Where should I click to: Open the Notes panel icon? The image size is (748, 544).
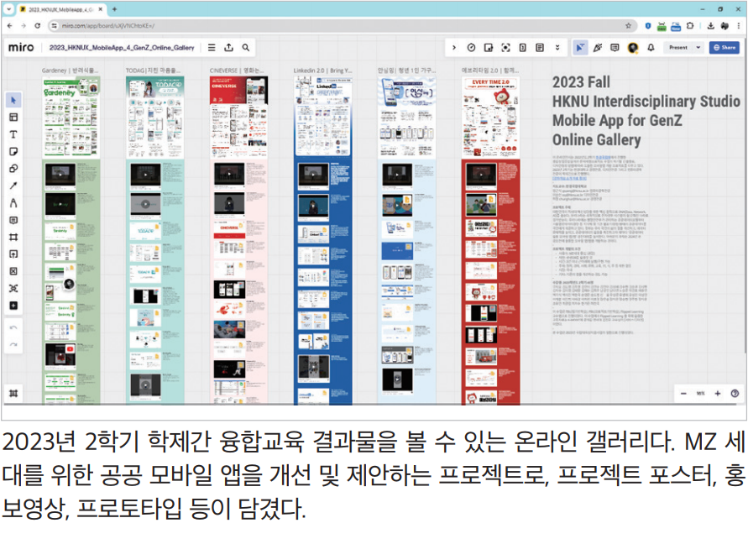[540, 47]
